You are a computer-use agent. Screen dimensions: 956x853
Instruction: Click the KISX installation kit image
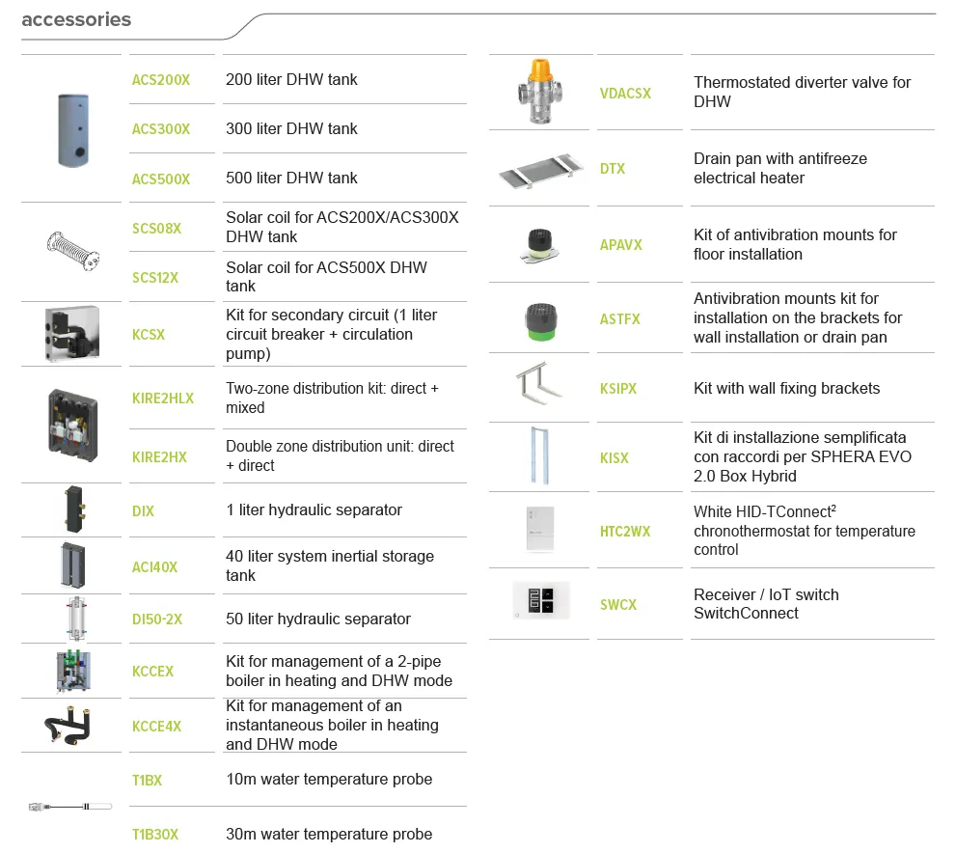click(539, 456)
